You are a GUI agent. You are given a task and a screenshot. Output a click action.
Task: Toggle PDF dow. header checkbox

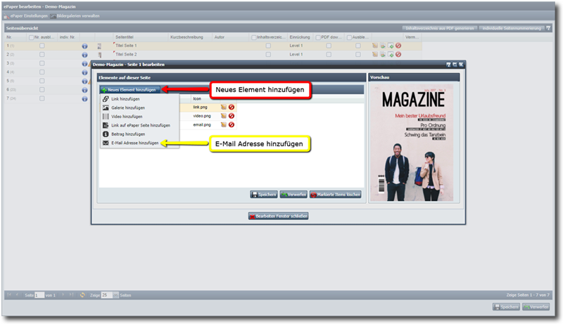point(318,37)
